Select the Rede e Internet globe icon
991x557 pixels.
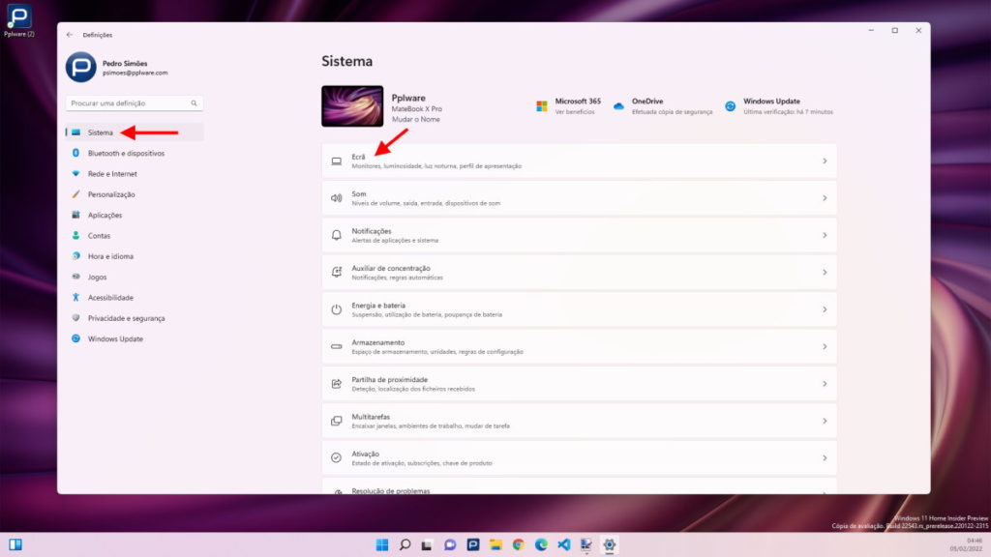pos(79,173)
